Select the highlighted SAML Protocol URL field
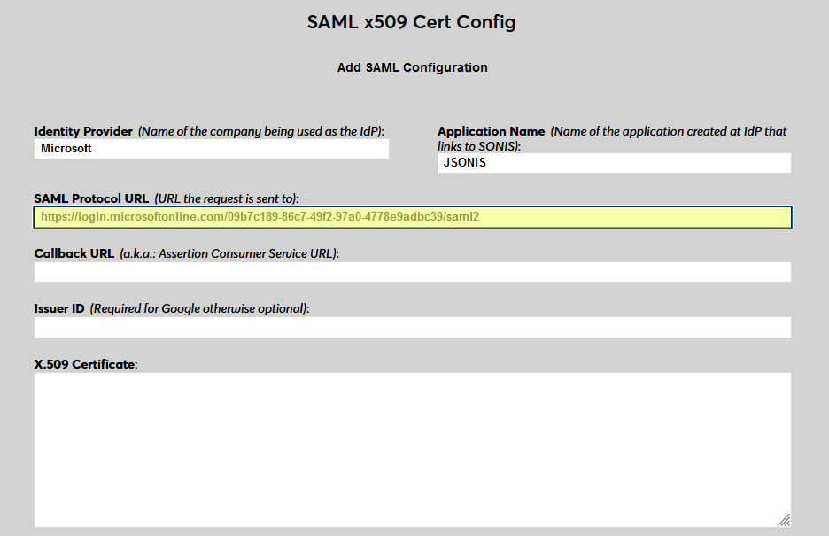The image size is (829, 536). (x=412, y=216)
